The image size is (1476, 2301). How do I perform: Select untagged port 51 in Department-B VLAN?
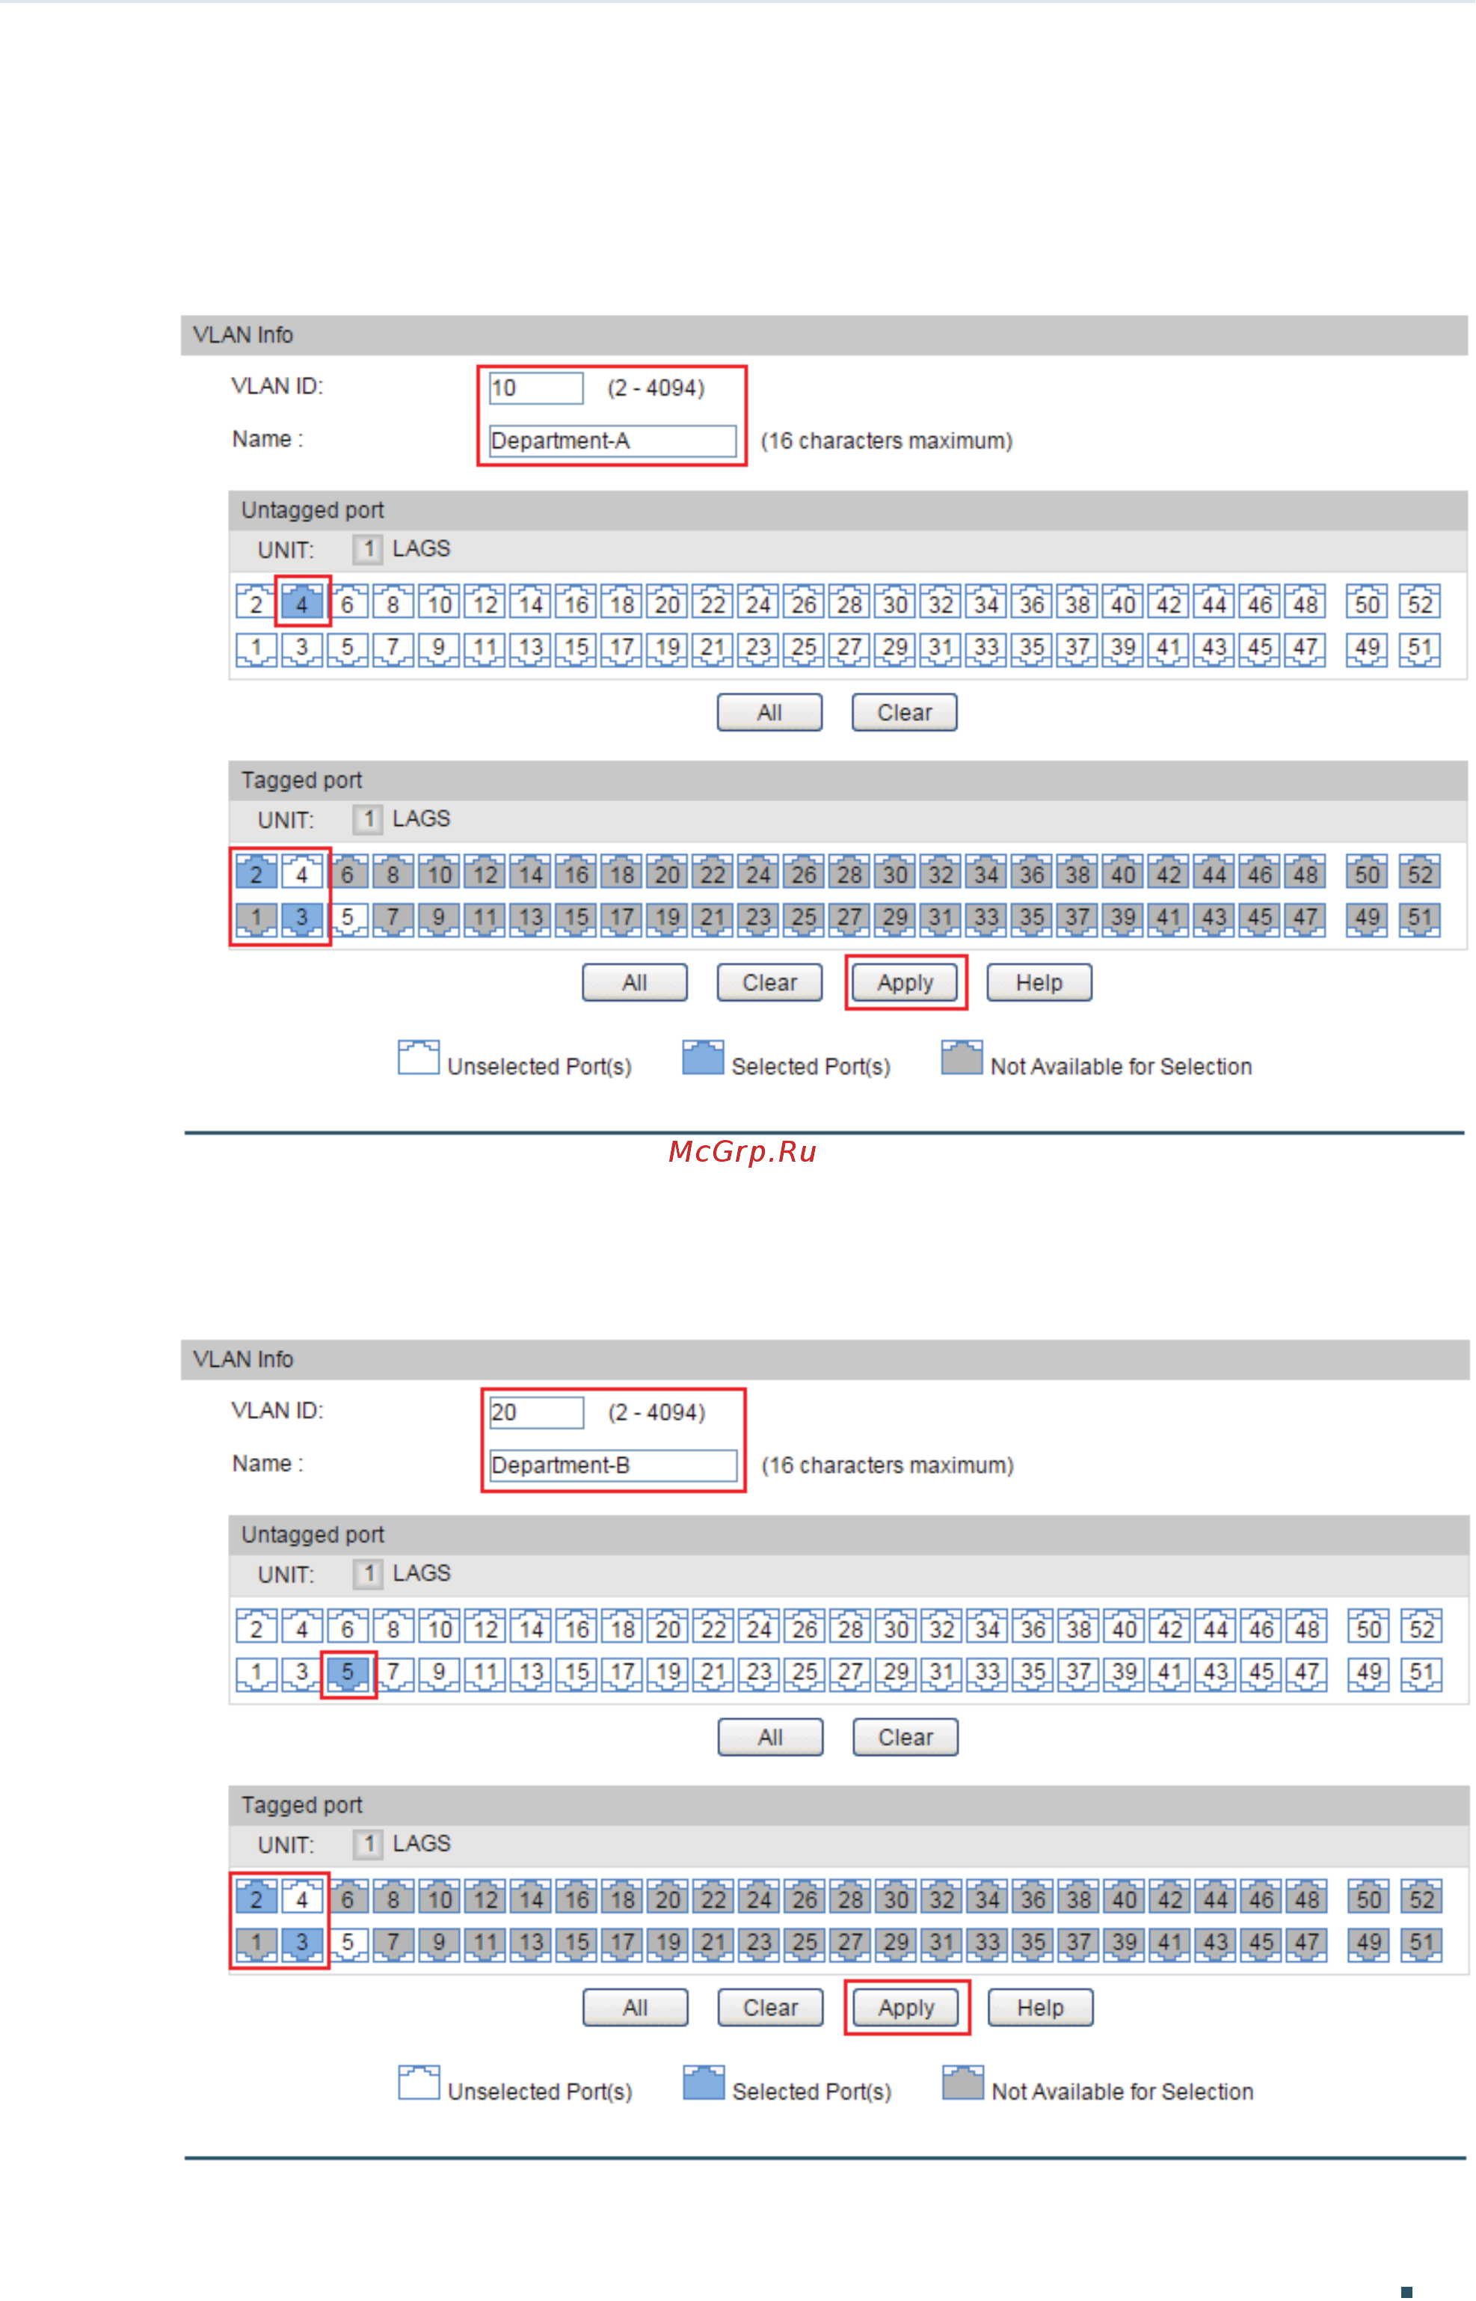coord(1421,1673)
